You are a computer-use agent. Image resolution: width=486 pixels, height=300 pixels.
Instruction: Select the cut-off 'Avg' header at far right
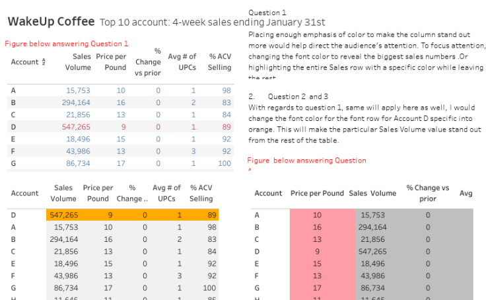click(466, 193)
